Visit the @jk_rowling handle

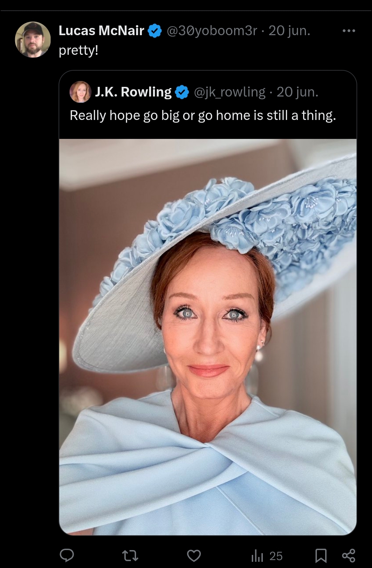click(230, 92)
